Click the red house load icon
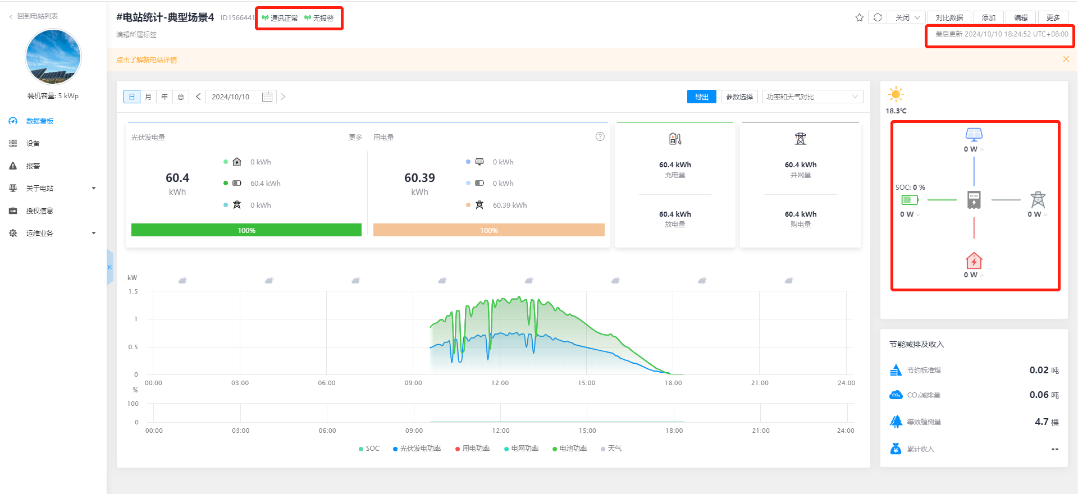Image resolution: width=1078 pixels, height=494 pixels. coord(974,261)
